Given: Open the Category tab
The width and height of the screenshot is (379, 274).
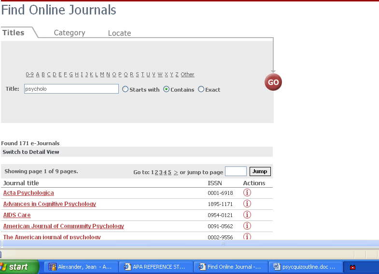Looking at the screenshot, I should click(70, 33).
